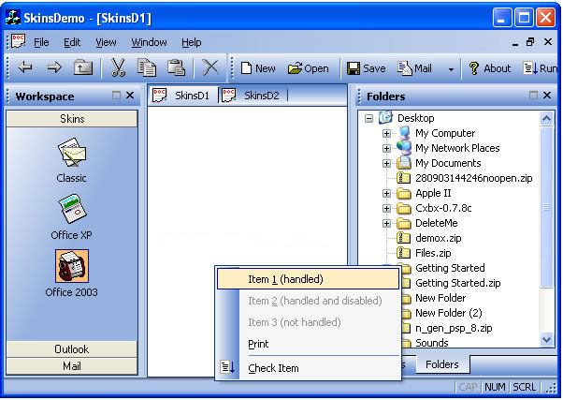Screen dimensions: 563x400
Task: Click Folders tree scroll down arrow
Action: click(x=546, y=339)
